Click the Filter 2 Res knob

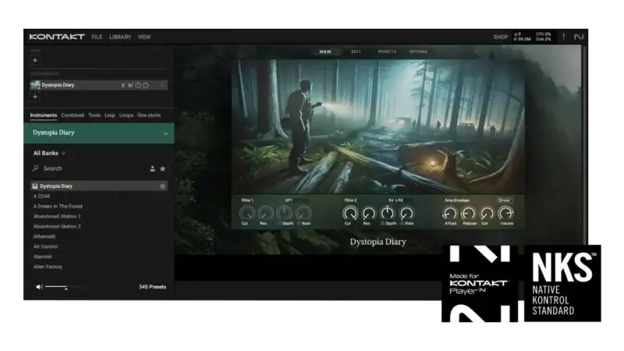368,213
